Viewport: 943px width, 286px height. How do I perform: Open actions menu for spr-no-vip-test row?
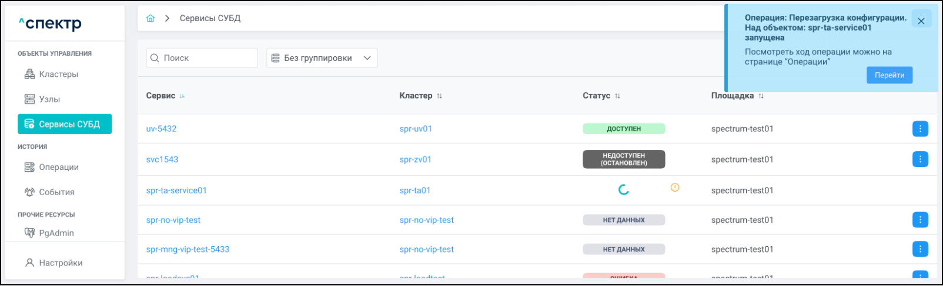click(x=919, y=220)
